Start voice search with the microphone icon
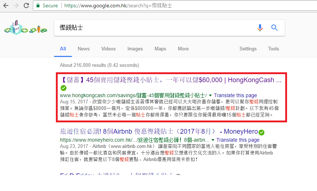The width and height of the screenshot is (317, 191). point(260,28)
